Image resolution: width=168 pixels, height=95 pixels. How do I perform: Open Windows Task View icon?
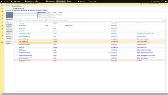tap(8, 1)
